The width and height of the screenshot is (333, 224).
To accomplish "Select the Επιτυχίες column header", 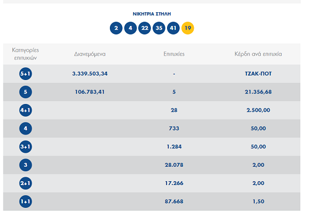I will pyautogui.click(x=174, y=54).
